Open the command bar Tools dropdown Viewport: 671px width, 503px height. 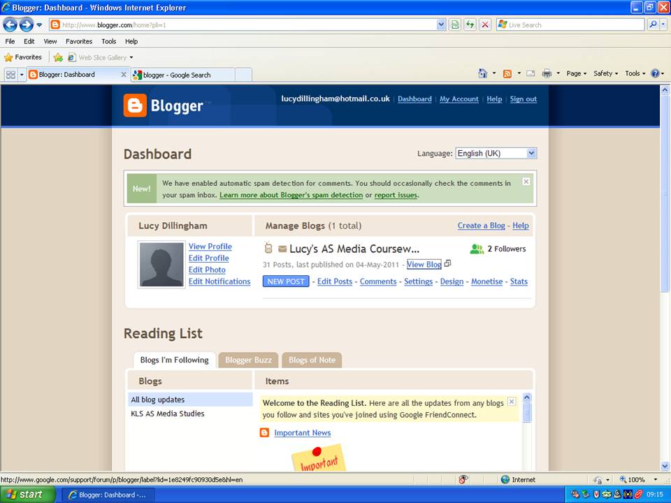tap(635, 73)
